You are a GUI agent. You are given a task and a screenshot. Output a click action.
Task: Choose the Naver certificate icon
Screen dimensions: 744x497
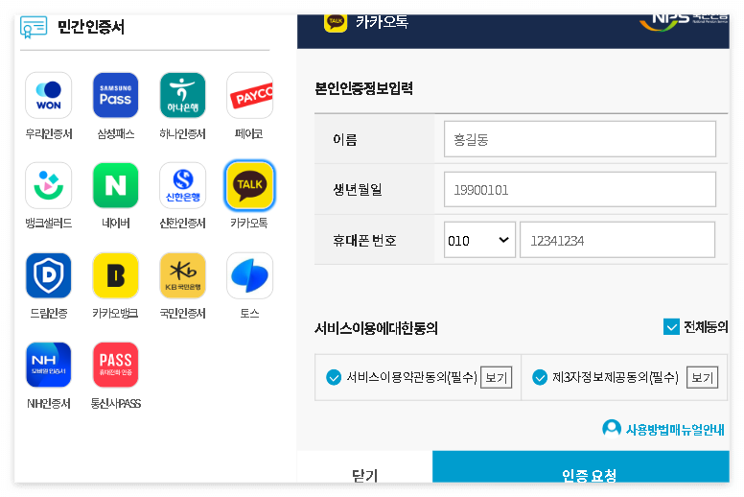click(x=115, y=185)
